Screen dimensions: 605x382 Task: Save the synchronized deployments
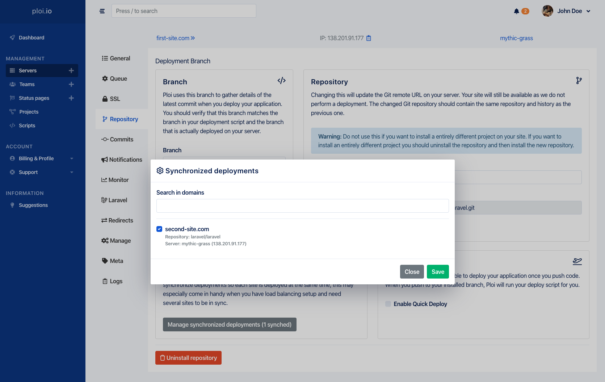click(438, 272)
